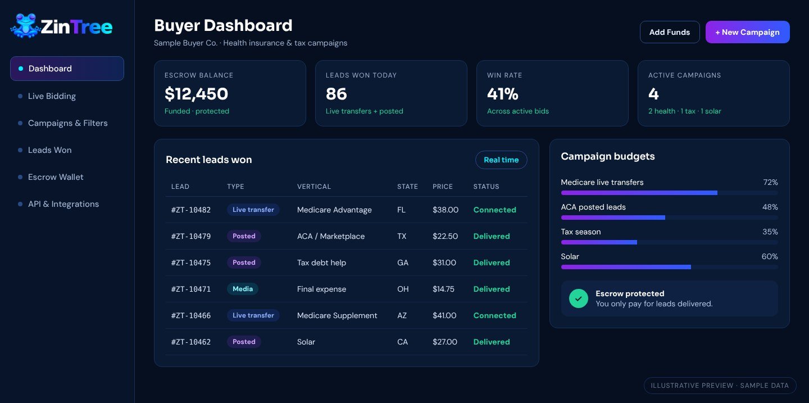809x403 pixels.
Task: Navigate to Leads Won page
Action: coord(67,150)
